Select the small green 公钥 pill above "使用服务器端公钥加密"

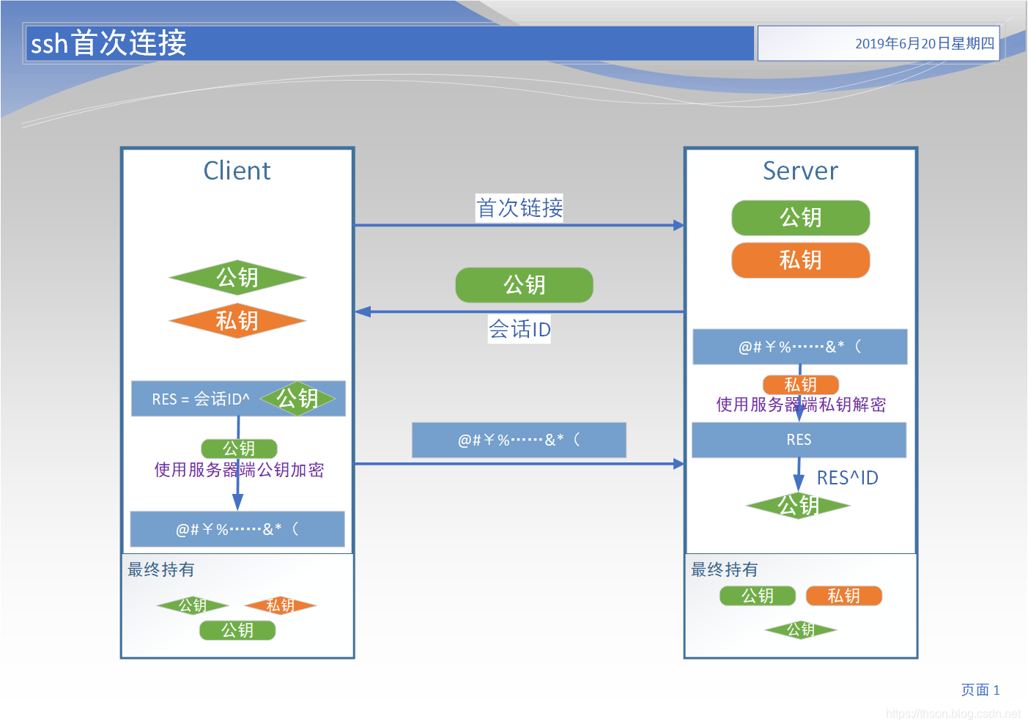tap(239, 449)
